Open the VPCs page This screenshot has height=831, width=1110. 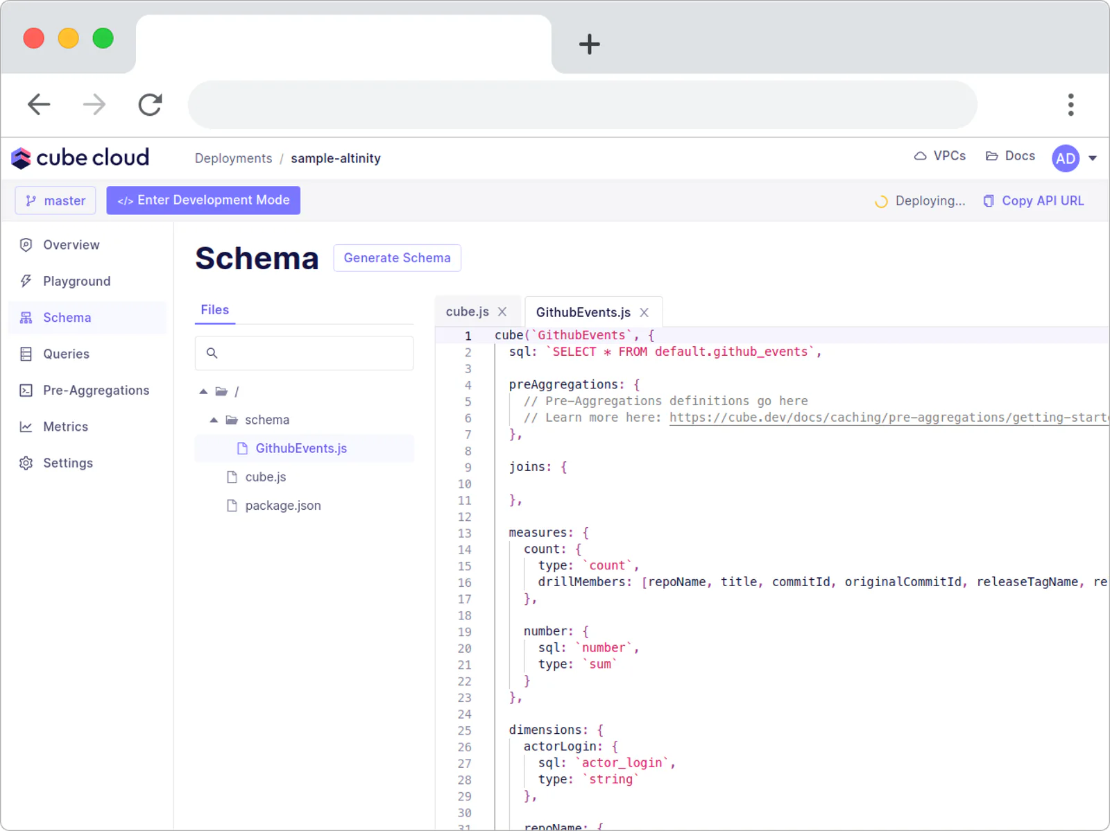[940, 156]
